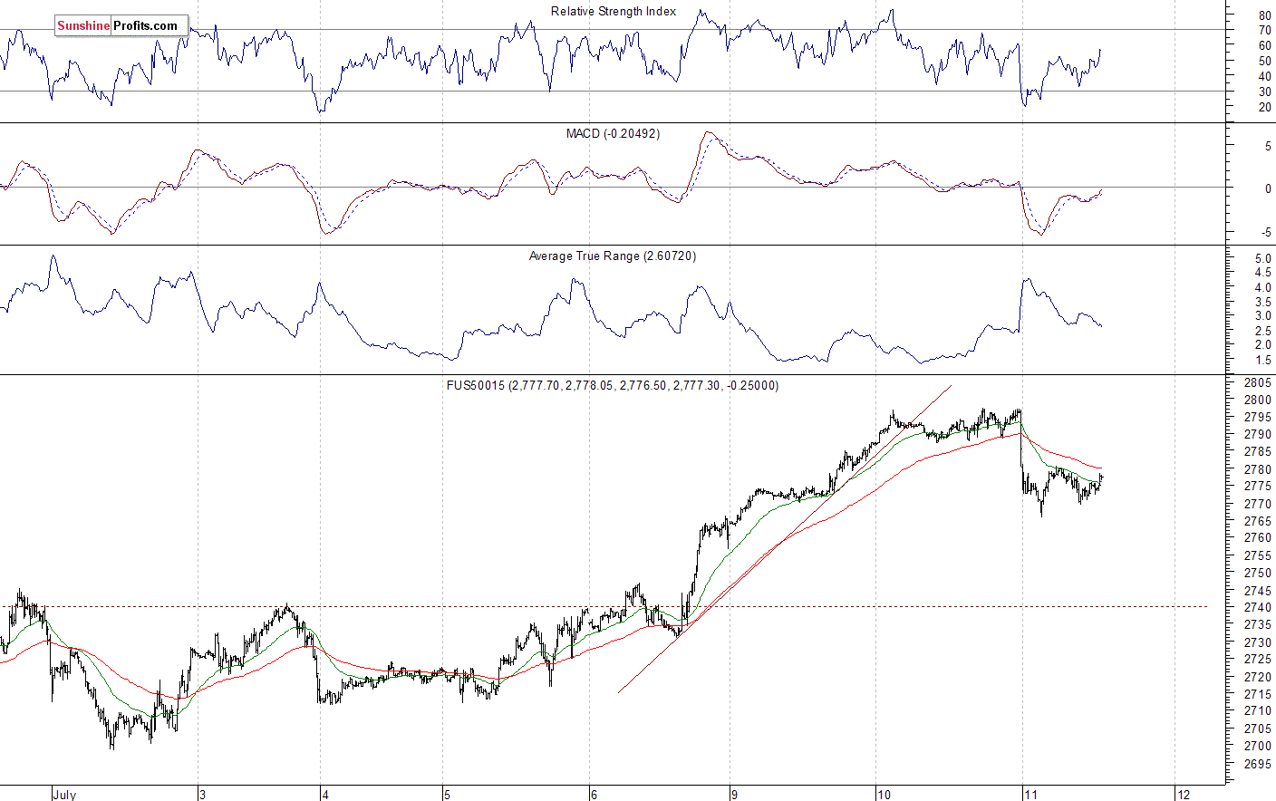Image resolution: width=1276 pixels, height=801 pixels.
Task: Click the 2805 price axis value
Action: (1258, 383)
